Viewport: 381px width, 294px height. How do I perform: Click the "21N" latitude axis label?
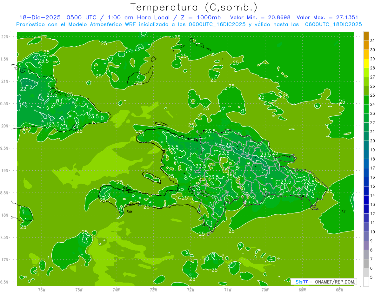4,81
